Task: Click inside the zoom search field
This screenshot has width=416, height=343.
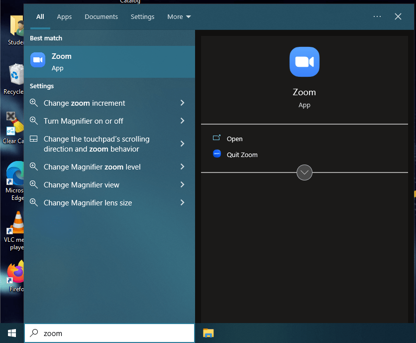Action: pos(109,333)
